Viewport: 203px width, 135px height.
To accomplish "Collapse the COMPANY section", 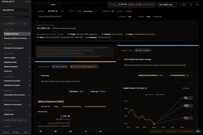I will [15, 24].
